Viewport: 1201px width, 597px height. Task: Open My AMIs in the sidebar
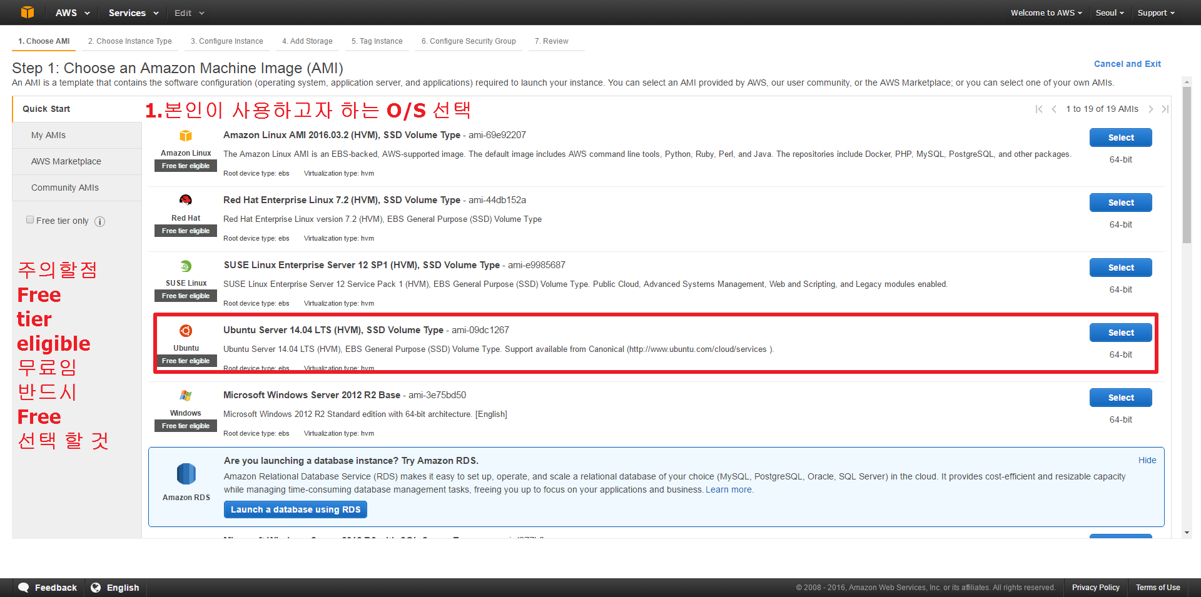pos(77,135)
